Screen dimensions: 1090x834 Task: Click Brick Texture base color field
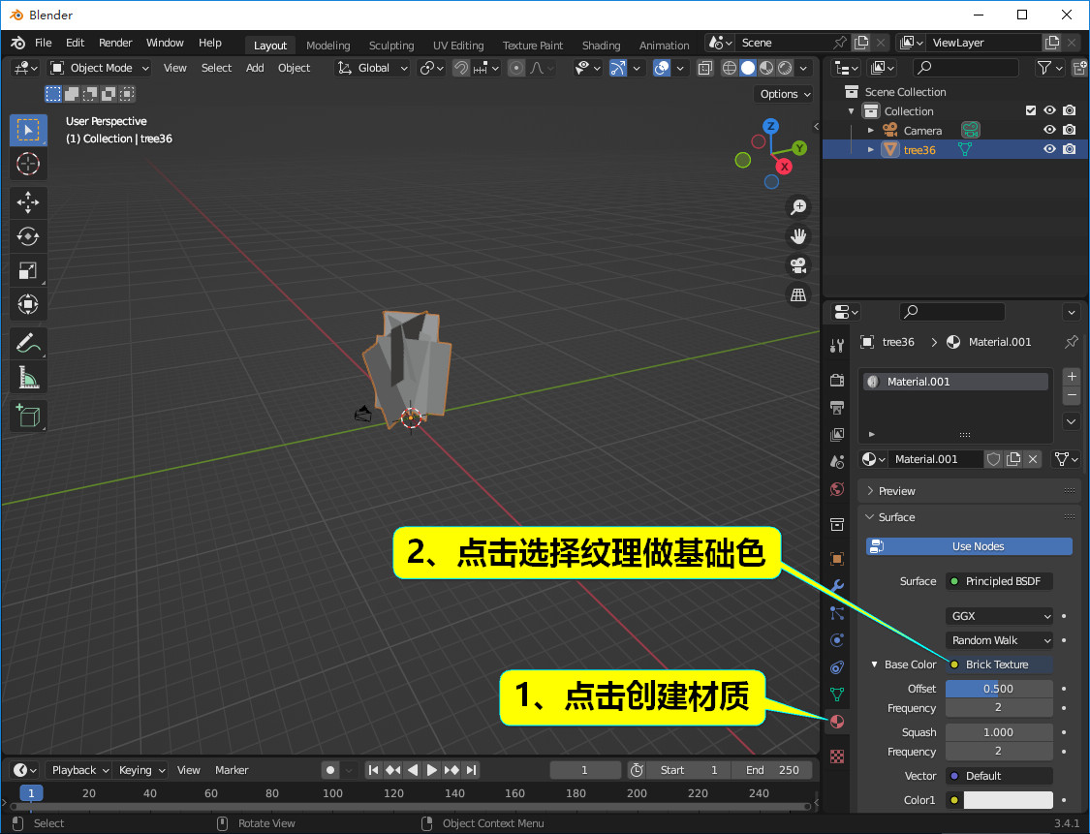pyautogui.click(x=997, y=664)
